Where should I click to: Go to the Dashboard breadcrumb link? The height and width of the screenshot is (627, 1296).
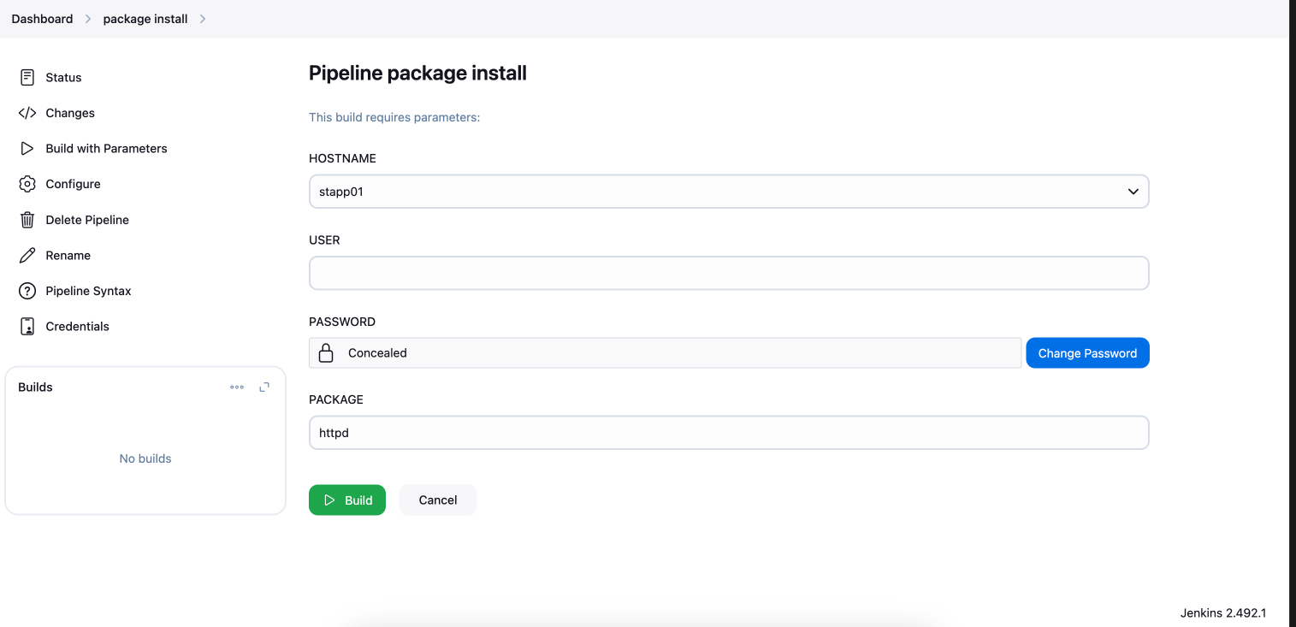[42, 19]
